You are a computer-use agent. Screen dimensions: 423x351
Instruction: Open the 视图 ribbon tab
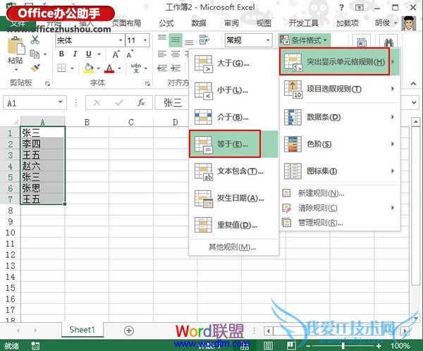click(264, 23)
